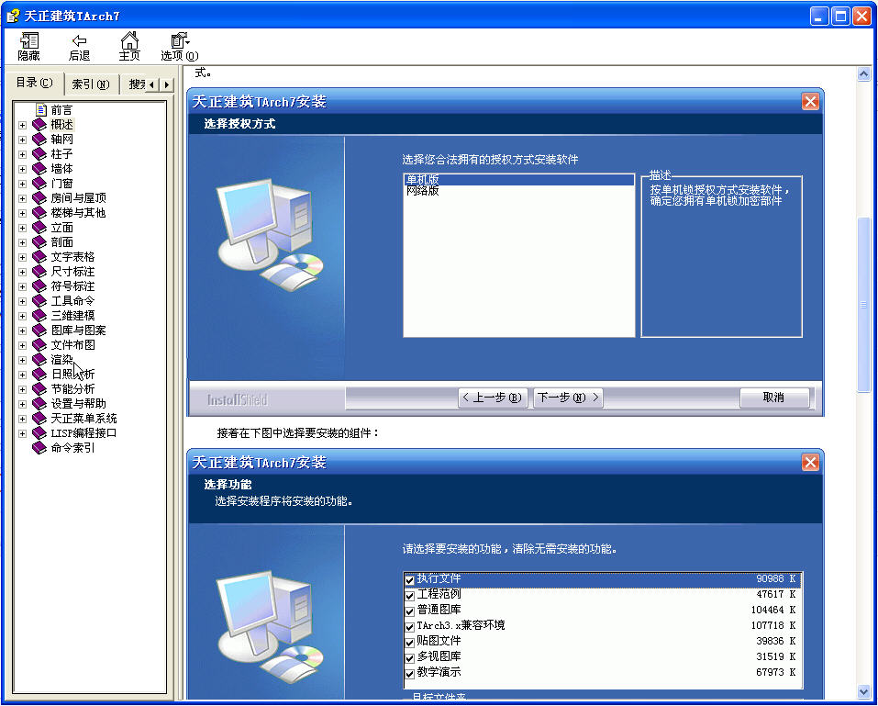This screenshot has height=706, width=878.
Task: Expand the 节能分析 tree node plus sign
Action: pos(22,389)
